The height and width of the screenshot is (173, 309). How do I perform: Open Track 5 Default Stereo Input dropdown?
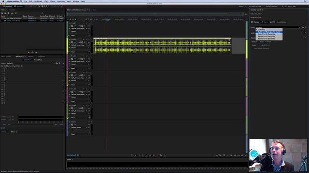pos(79,94)
